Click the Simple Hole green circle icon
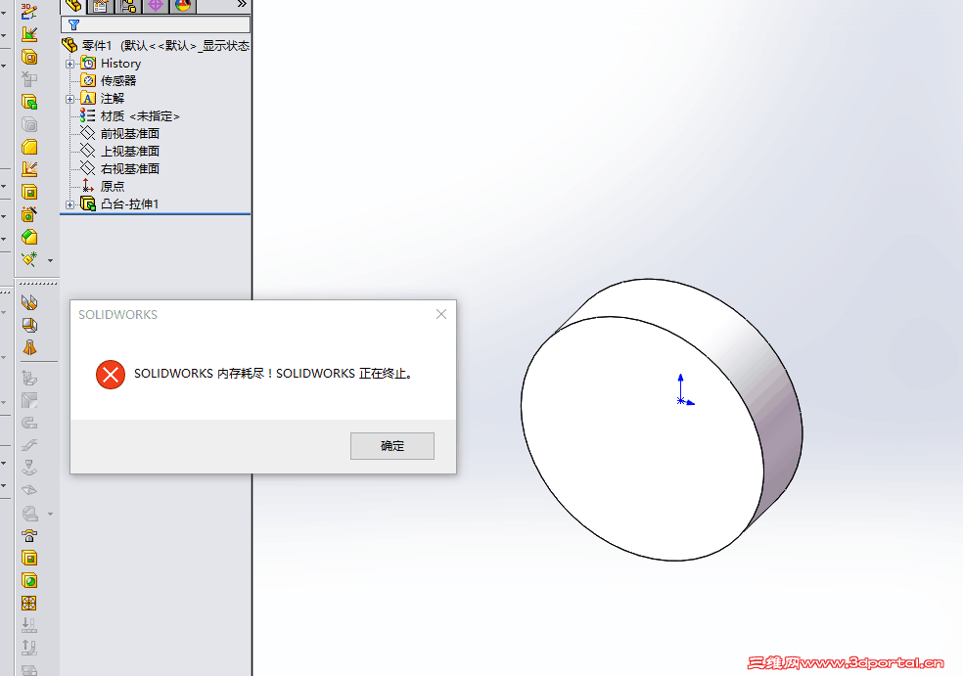963x676 pixels. pos(28,581)
